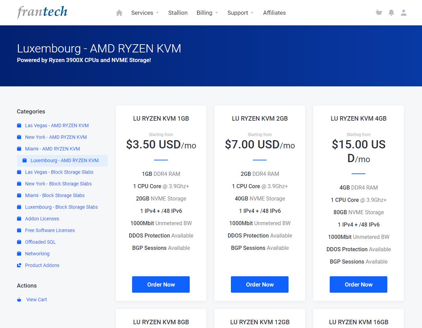Image resolution: width=422 pixels, height=328 pixels.
Task: Open the Product Addons link
Action: pyautogui.click(x=42, y=265)
